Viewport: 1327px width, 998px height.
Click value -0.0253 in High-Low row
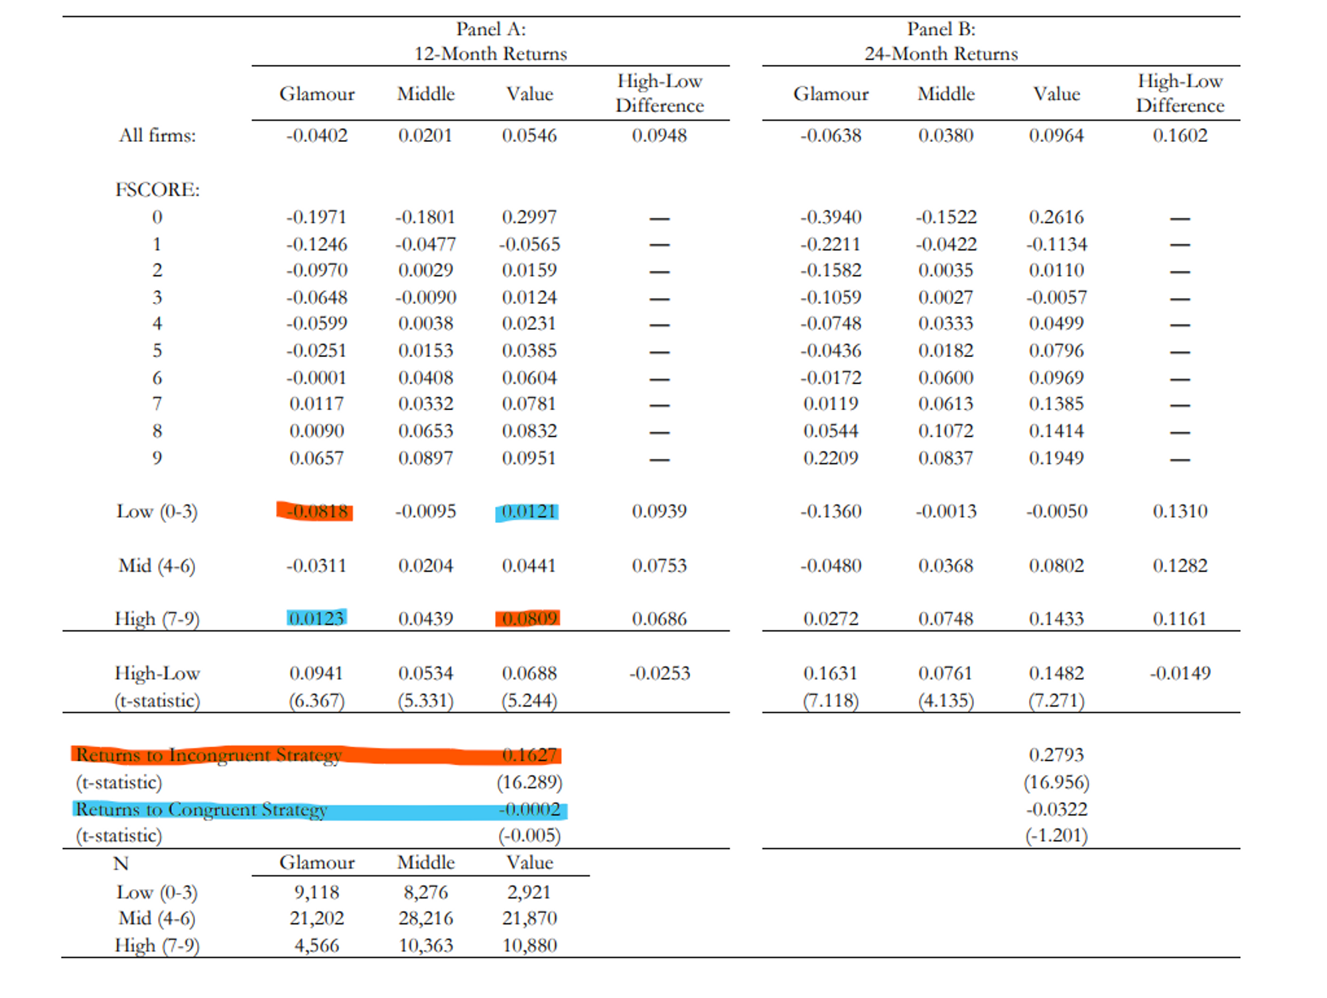click(x=659, y=674)
